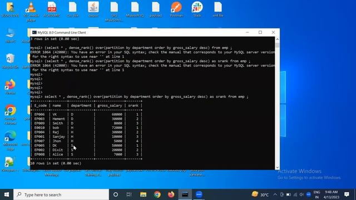Click MySQL window scrollbar down arrow
The height and width of the screenshot is (200, 356).
point(277,167)
